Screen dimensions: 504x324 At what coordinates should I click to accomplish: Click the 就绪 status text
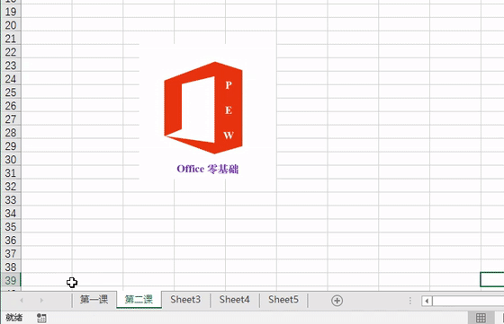(x=14, y=318)
